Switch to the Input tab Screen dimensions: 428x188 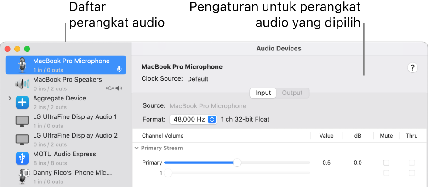coord(263,93)
